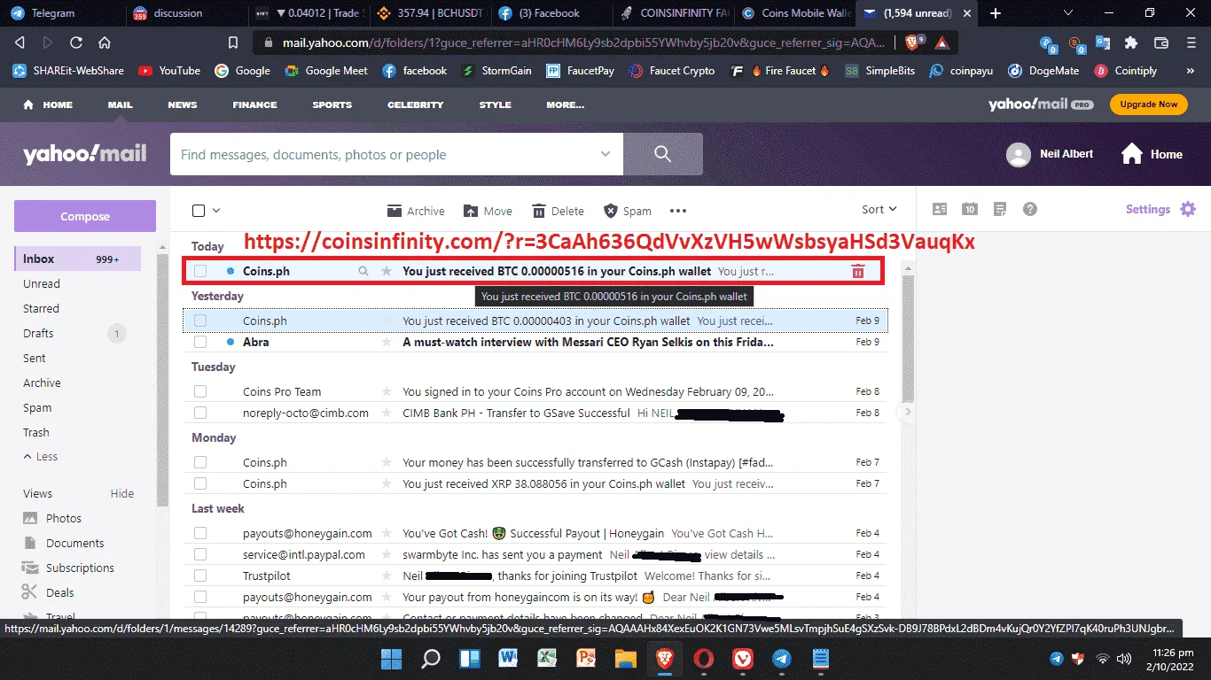Open Neil Albert profile avatar
The image size is (1211, 680).
coord(1019,154)
